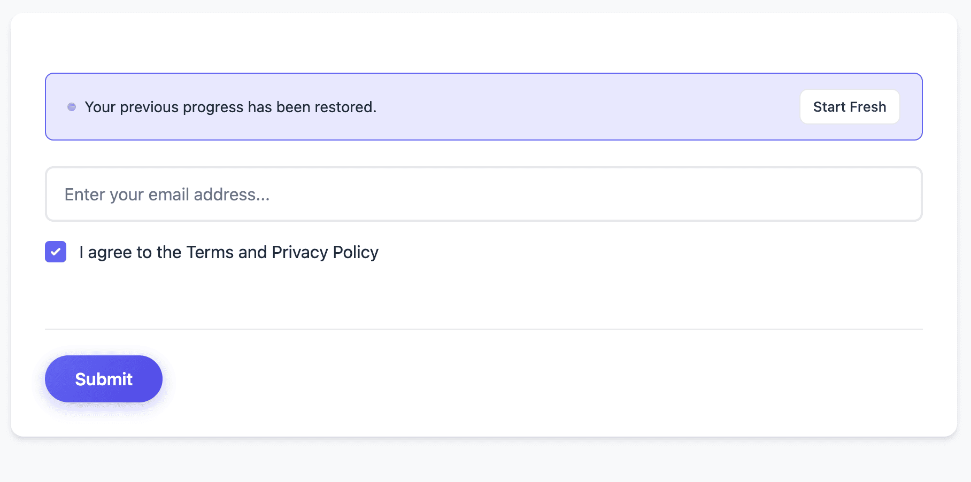Uncheck the Terms and Privacy Policy checkbox
The height and width of the screenshot is (482, 971).
[x=56, y=252]
